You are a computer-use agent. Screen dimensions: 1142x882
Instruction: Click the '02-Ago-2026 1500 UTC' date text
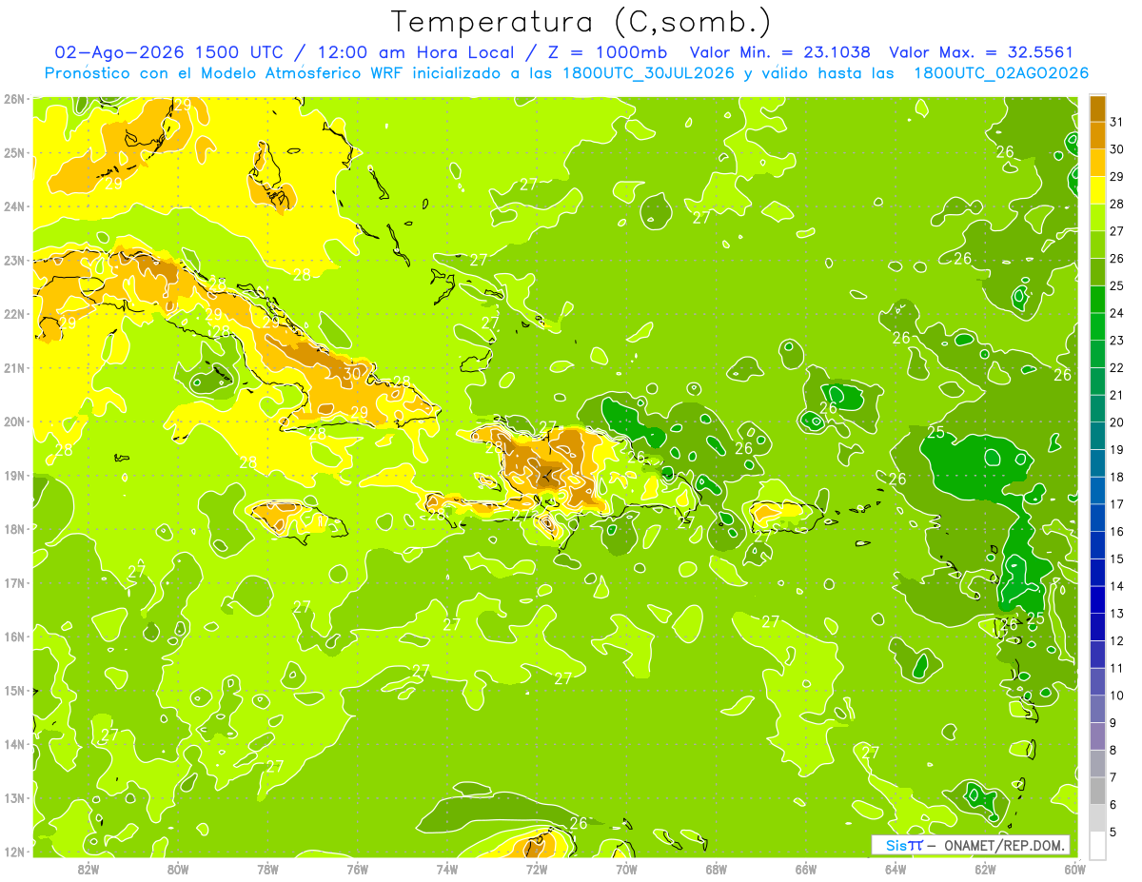point(168,52)
